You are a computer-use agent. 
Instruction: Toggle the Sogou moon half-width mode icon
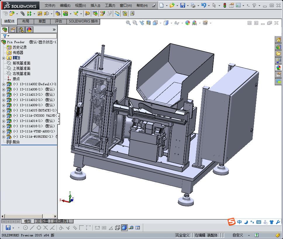pyautogui.click(x=246, y=222)
